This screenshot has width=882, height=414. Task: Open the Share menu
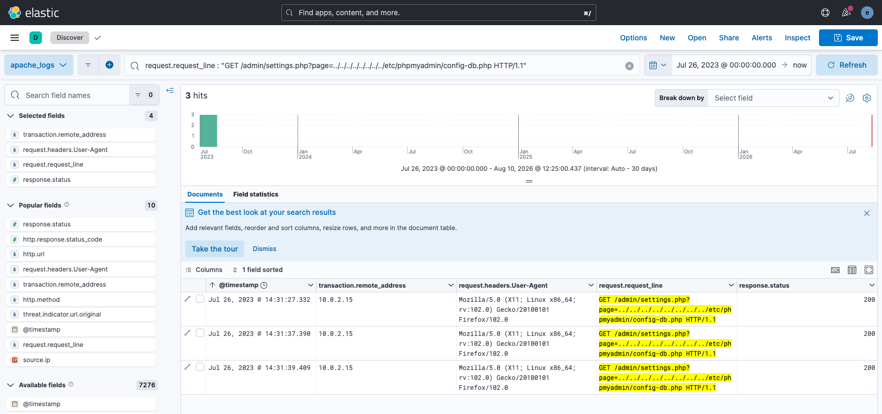729,38
